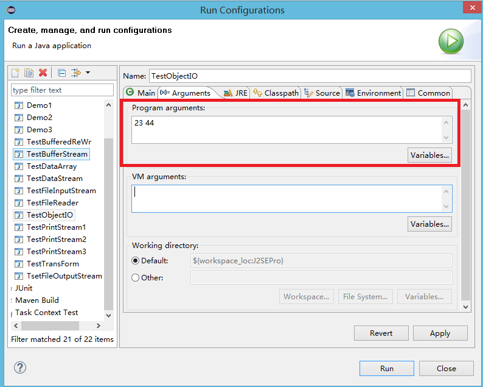Select Demo2 configuration

(x=40, y=118)
